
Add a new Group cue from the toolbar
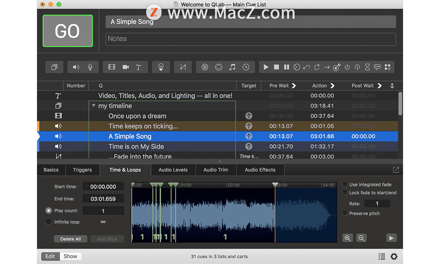coord(54,67)
